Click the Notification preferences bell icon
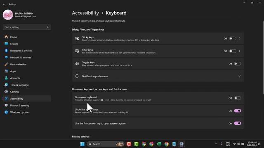Image resolution: width=264 pixels, height=148 pixels. [x=77, y=76]
